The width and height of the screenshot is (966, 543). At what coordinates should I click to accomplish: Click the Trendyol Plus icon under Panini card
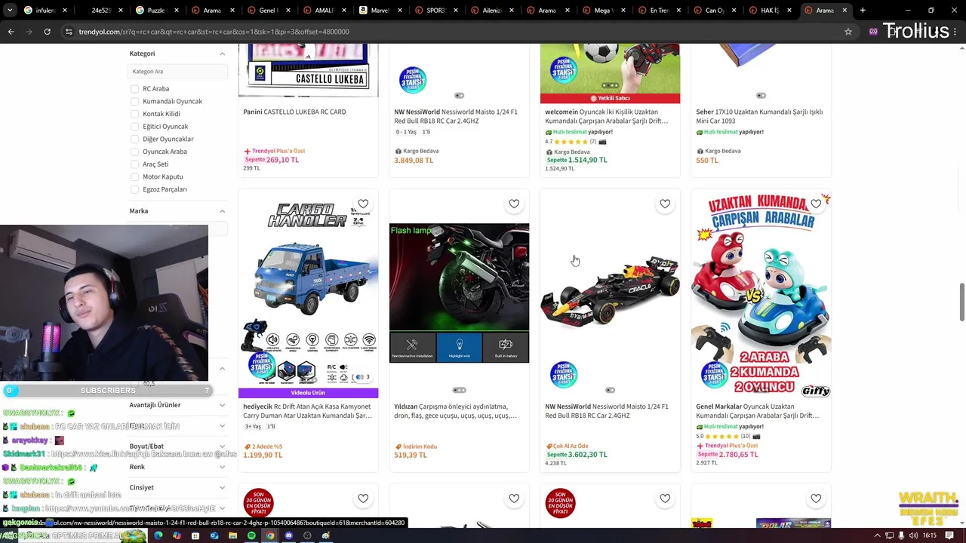[247, 151]
